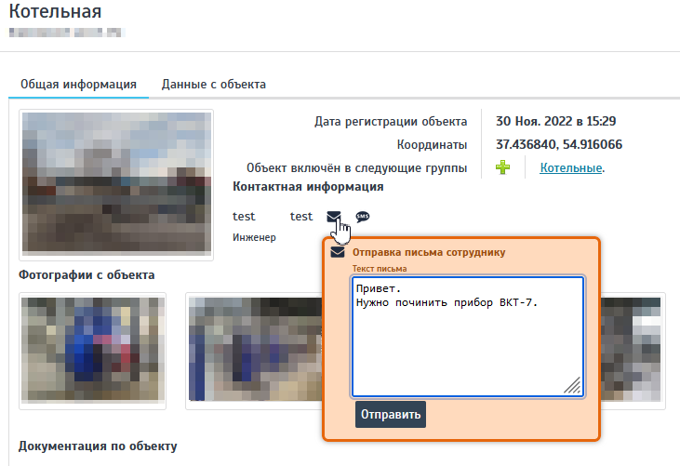Click the envelope icon in popup header
680x466 pixels.
click(x=339, y=252)
